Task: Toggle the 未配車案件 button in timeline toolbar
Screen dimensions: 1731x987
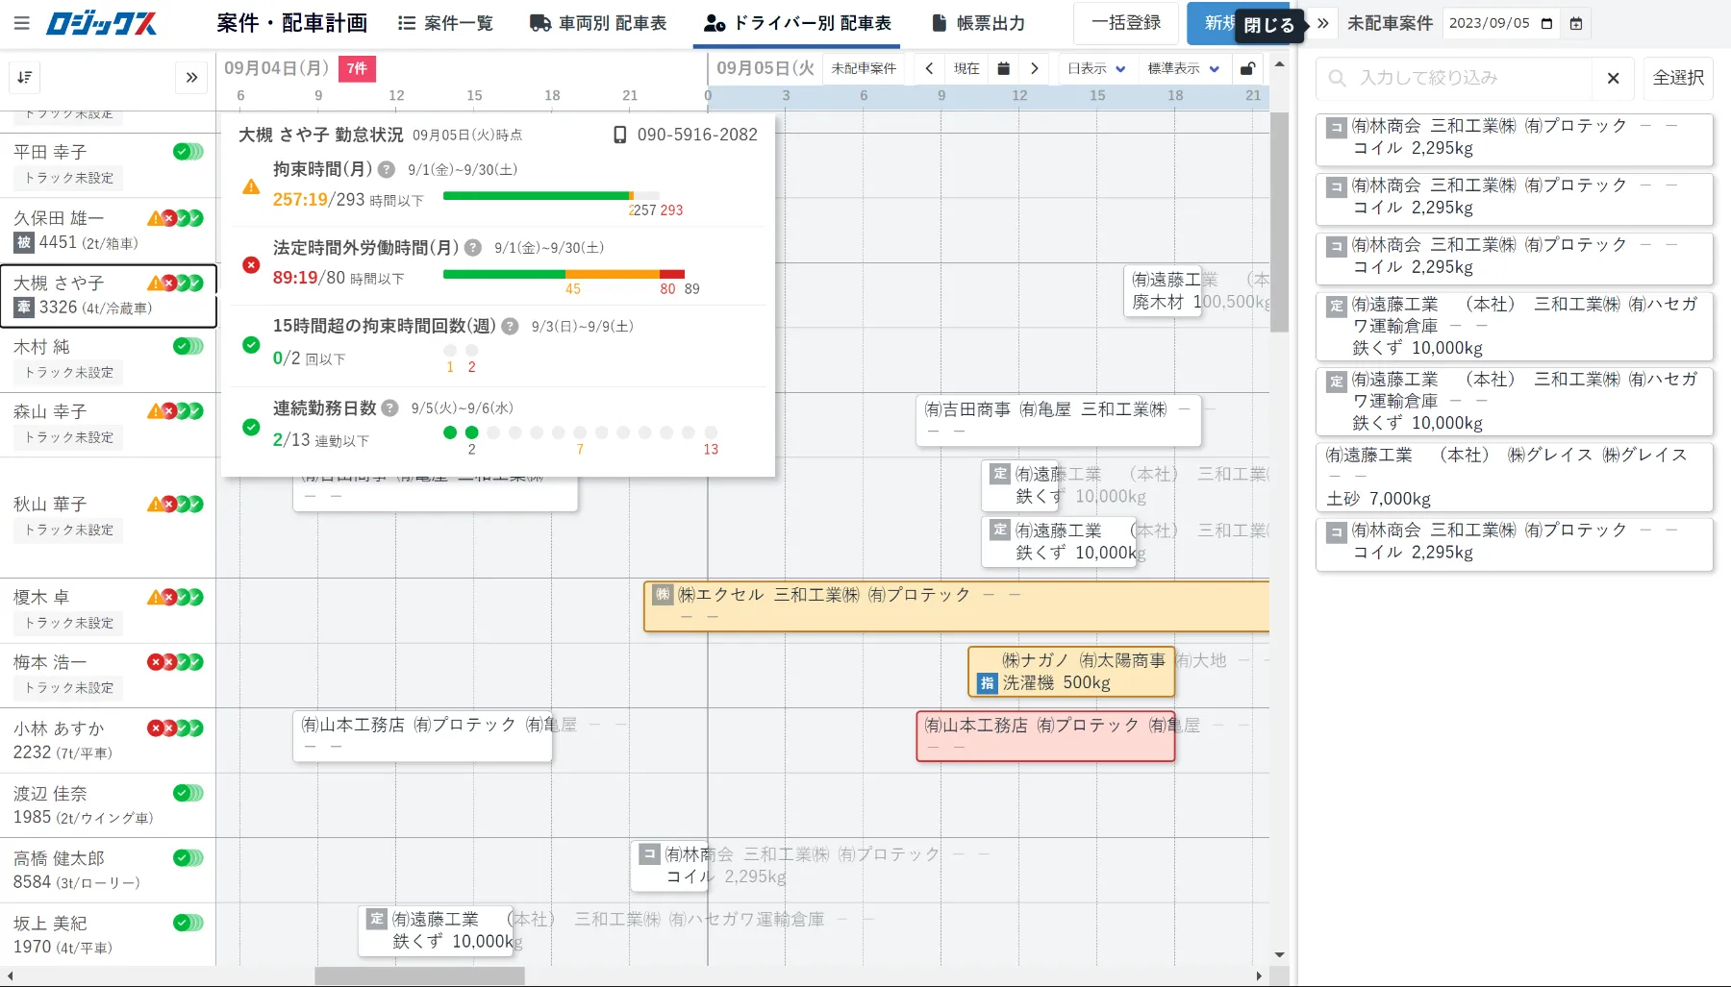Action: click(x=863, y=68)
